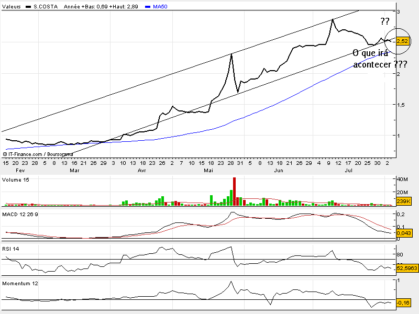Viewport: 419px width, 314px height.
Task: Click the S.COSTA legend label
Action: (46, 7)
